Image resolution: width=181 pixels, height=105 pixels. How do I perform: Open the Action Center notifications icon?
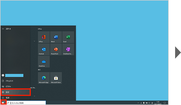point(165,103)
